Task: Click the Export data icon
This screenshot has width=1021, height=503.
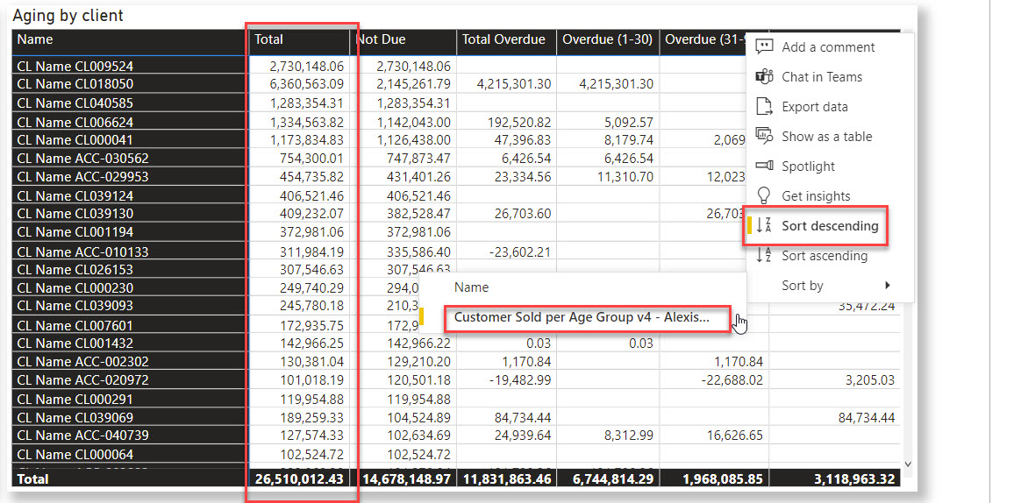Action: click(764, 107)
